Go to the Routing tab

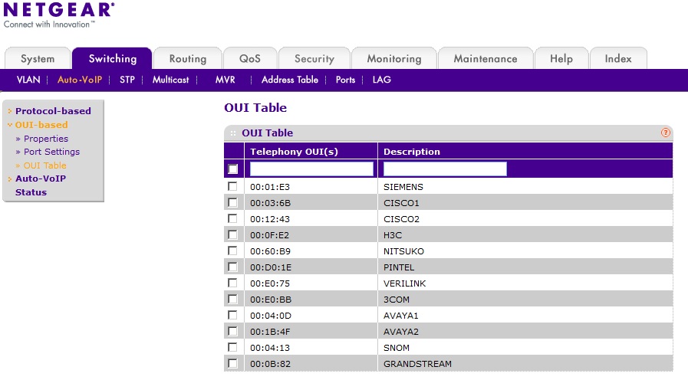[x=188, y=59]
